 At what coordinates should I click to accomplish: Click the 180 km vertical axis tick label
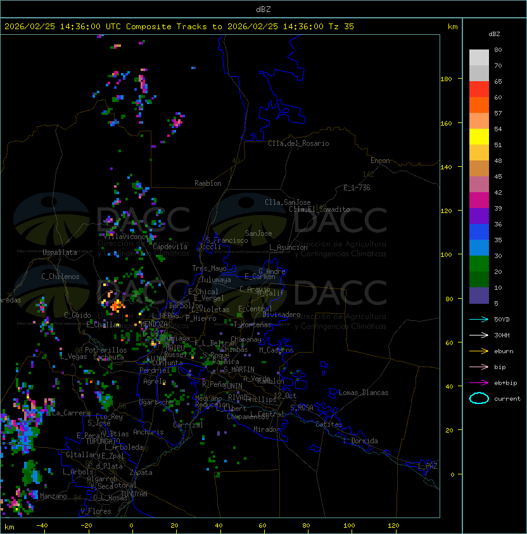(x=446, y=79)
